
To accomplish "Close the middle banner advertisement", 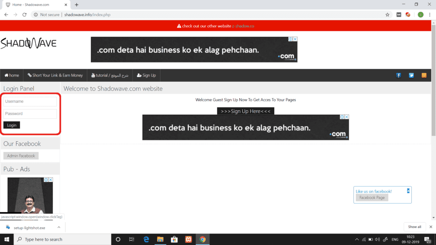I will pos(347,117).
